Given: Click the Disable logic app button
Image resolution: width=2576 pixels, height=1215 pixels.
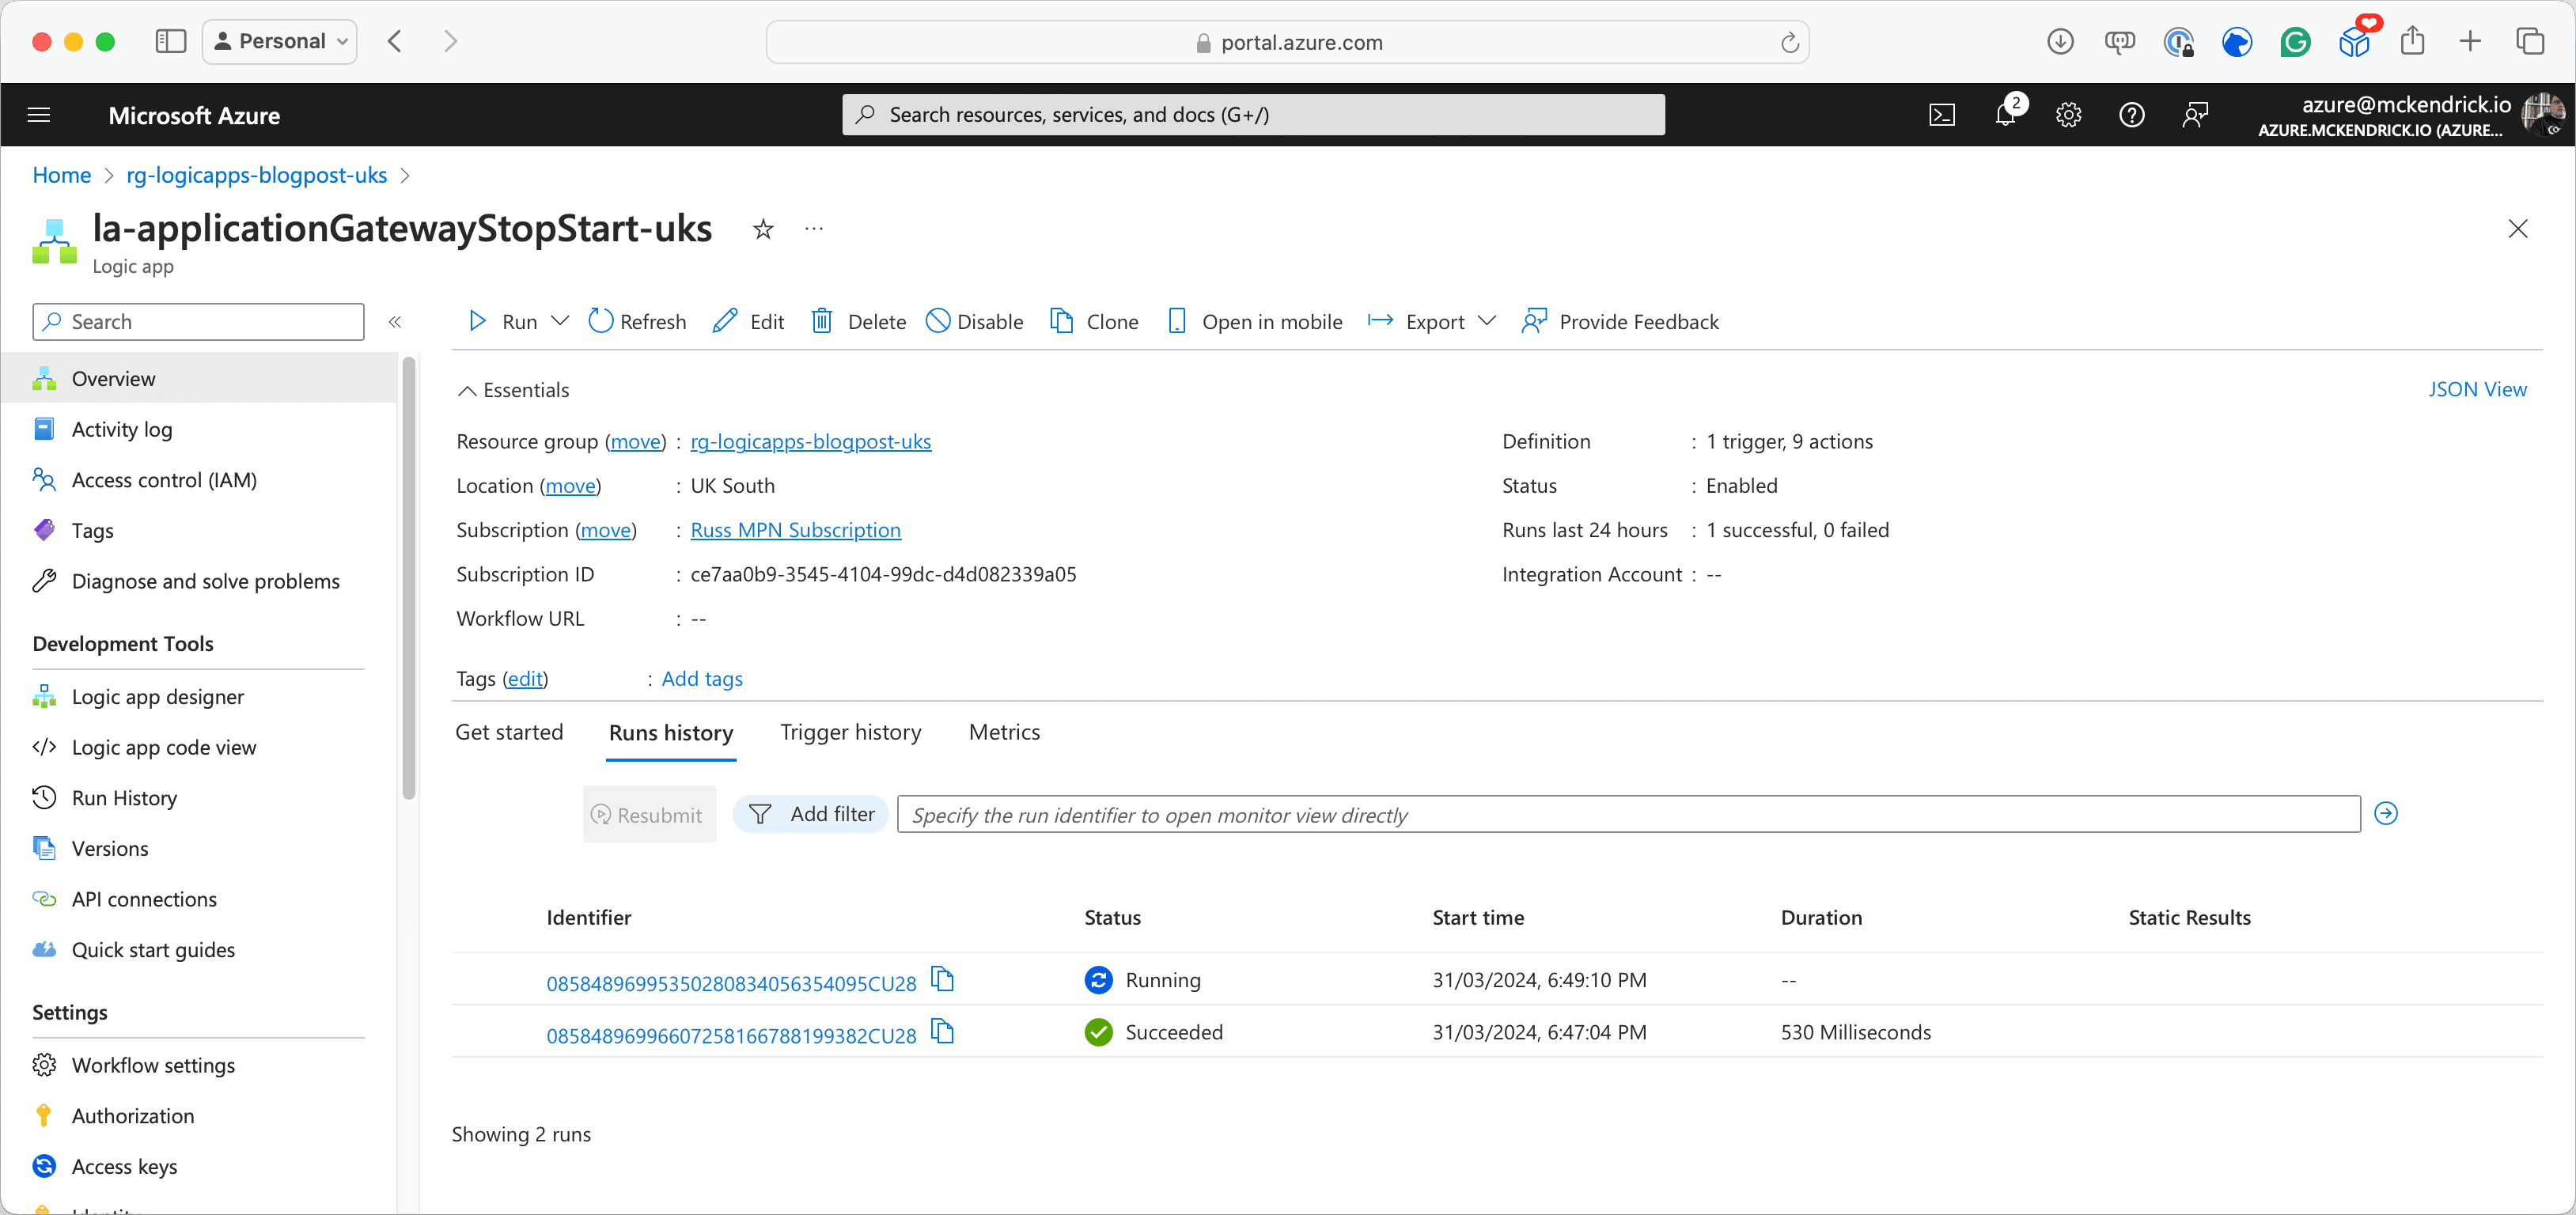Looking at the screenshot, I should click(x=974, y=321).
